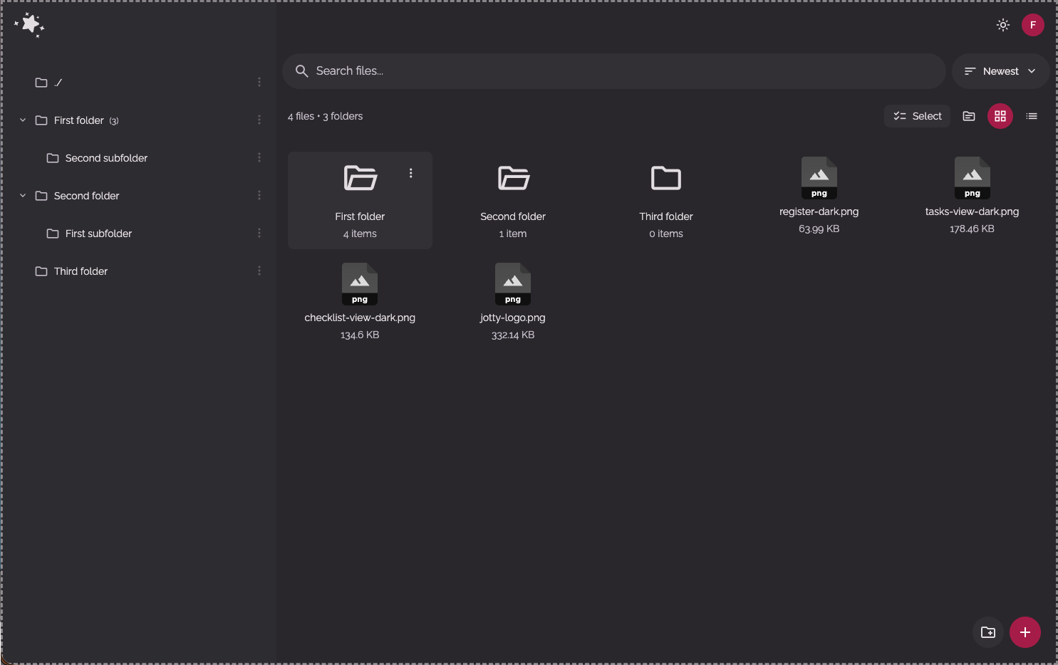Click the folder view icon beside Select
This screenshot has width=1058, height=665.
(x=968, y=116)
